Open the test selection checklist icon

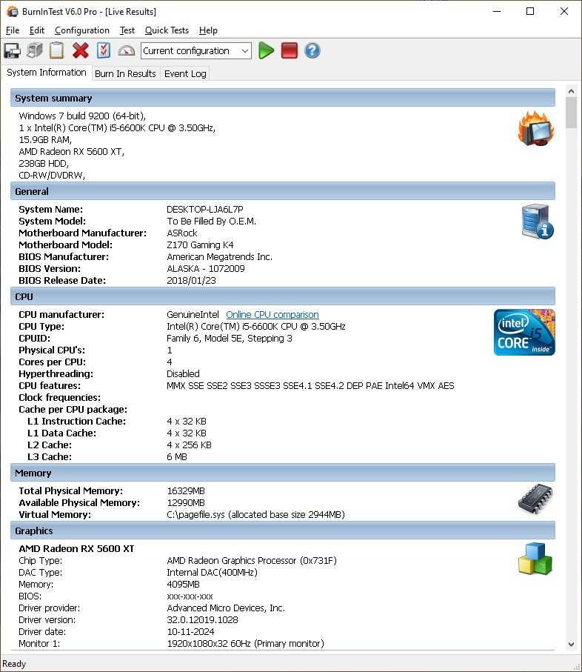click(x=103, y=50)
